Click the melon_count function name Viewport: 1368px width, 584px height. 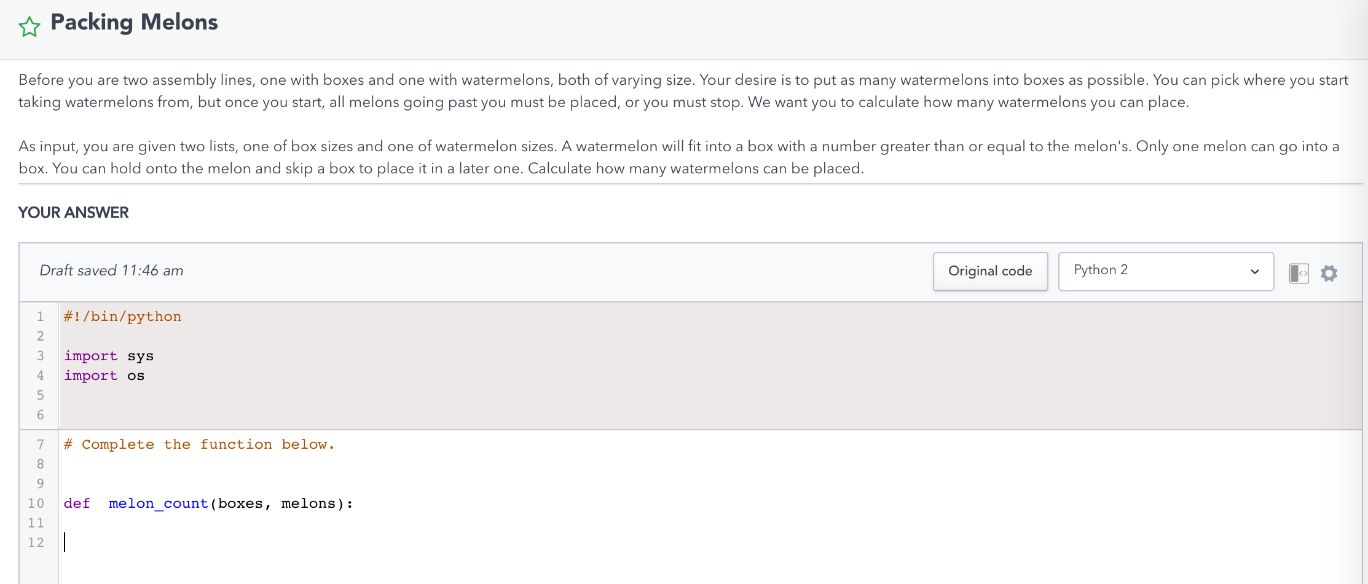tap(158, 503)
